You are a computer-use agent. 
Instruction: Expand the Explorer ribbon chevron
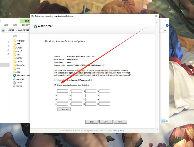point(163,25)
